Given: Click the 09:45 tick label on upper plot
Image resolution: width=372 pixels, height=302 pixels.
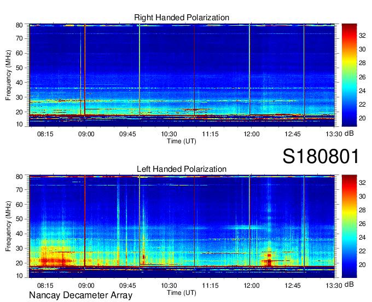Looking at the screenshot, I should (127, 134).
